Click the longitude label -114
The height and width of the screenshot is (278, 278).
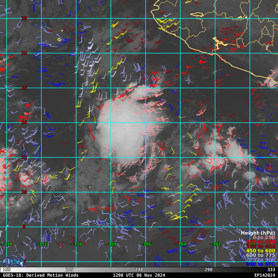(x=7, y=244)
